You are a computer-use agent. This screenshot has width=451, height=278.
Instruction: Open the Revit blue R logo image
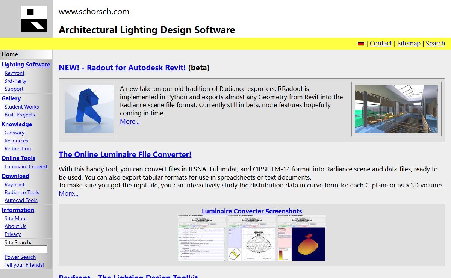(89, 109)
